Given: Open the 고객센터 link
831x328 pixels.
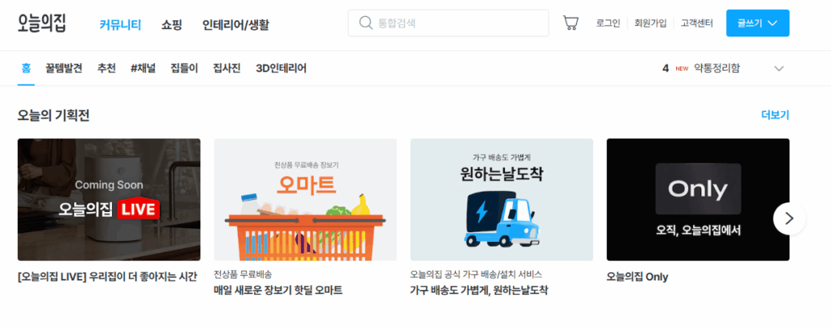Looking at the screenshot, I should (x=697, y=24).
